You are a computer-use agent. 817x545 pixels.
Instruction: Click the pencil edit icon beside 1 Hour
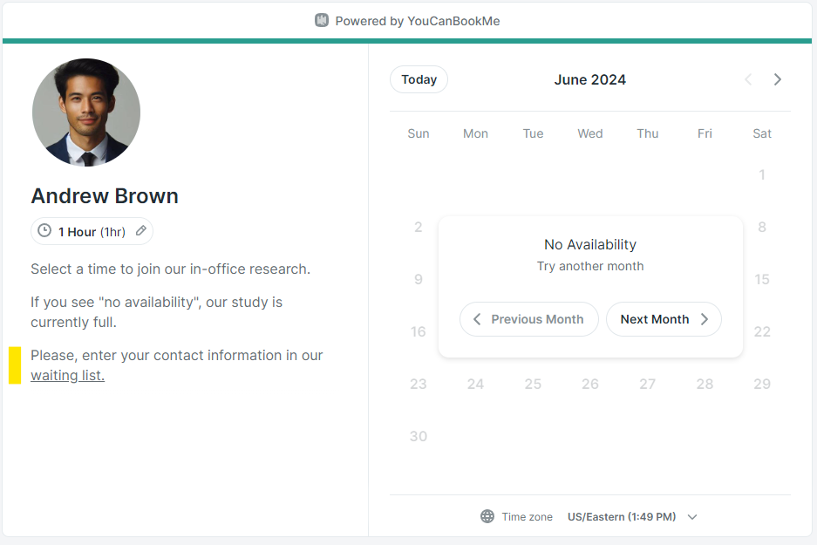coord(140,231)
